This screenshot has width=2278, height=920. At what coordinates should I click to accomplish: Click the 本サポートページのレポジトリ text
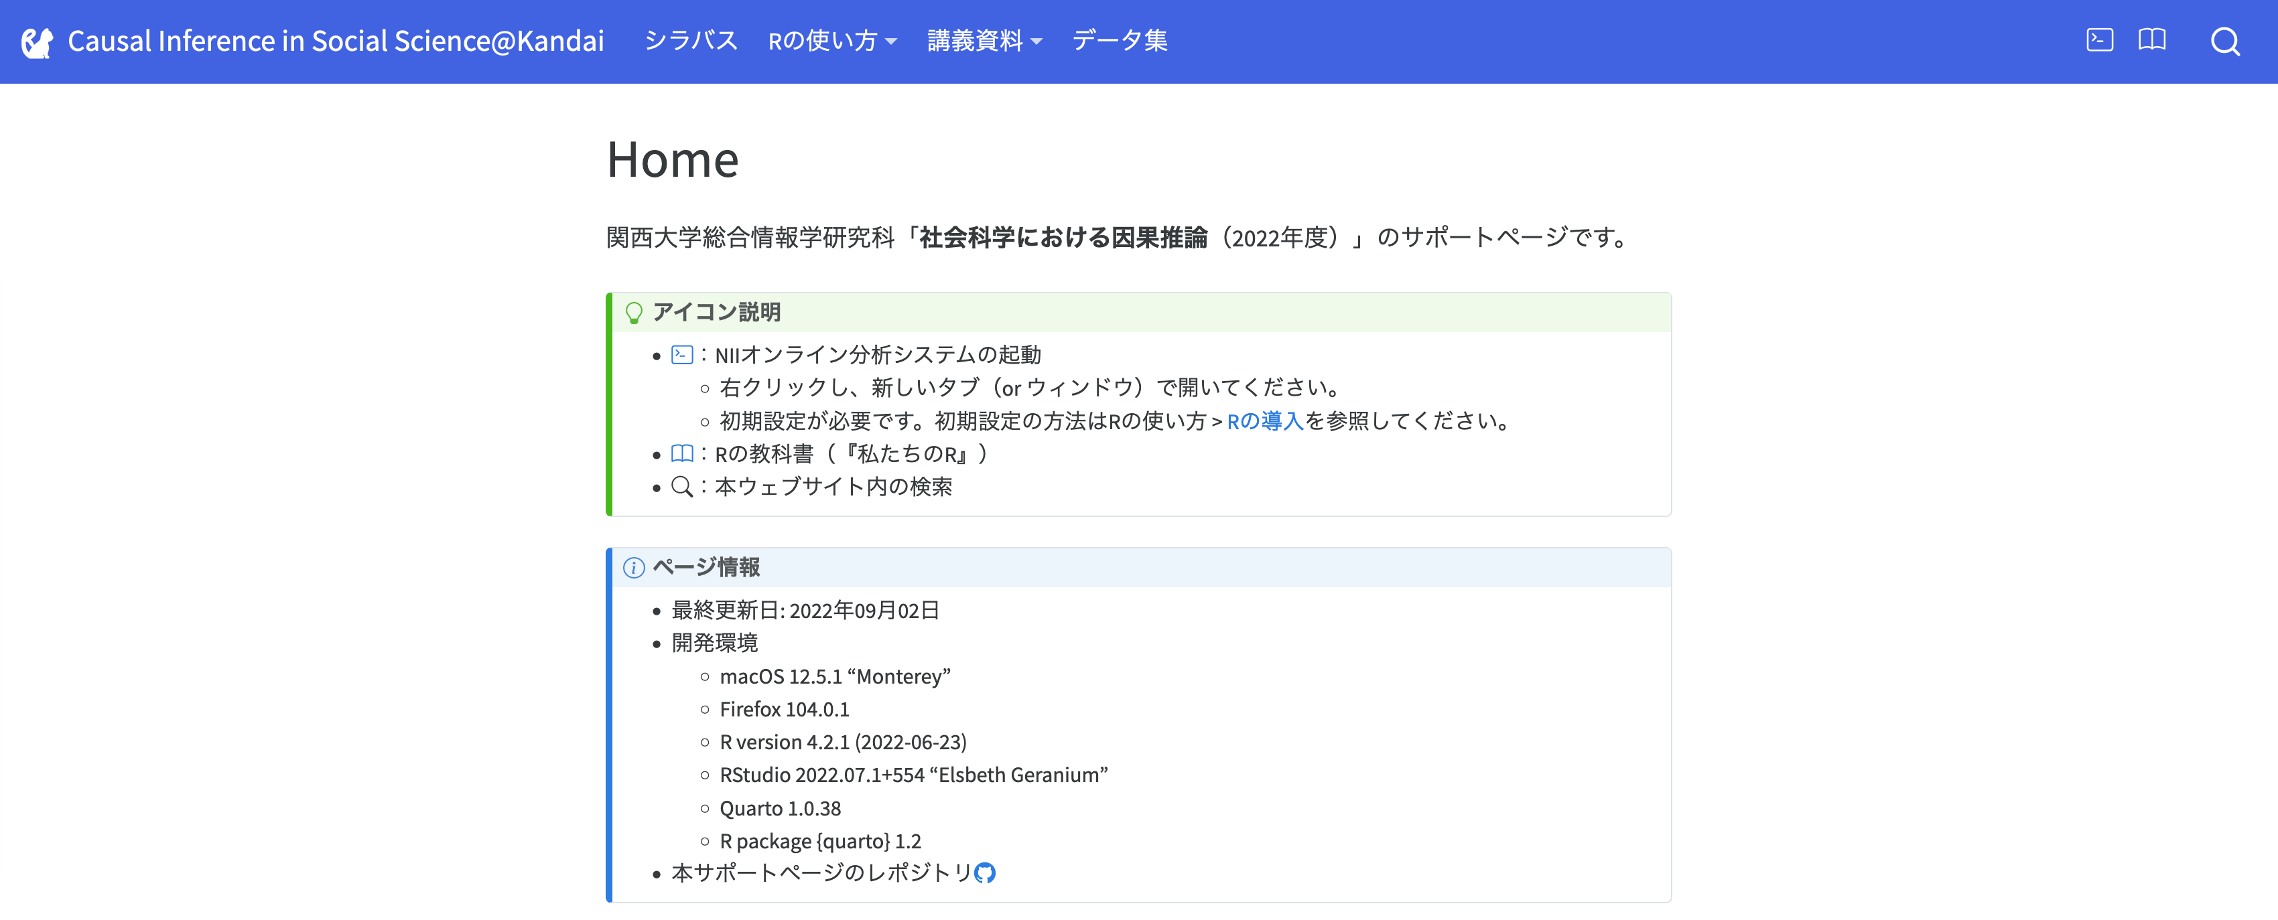point(821,873)
